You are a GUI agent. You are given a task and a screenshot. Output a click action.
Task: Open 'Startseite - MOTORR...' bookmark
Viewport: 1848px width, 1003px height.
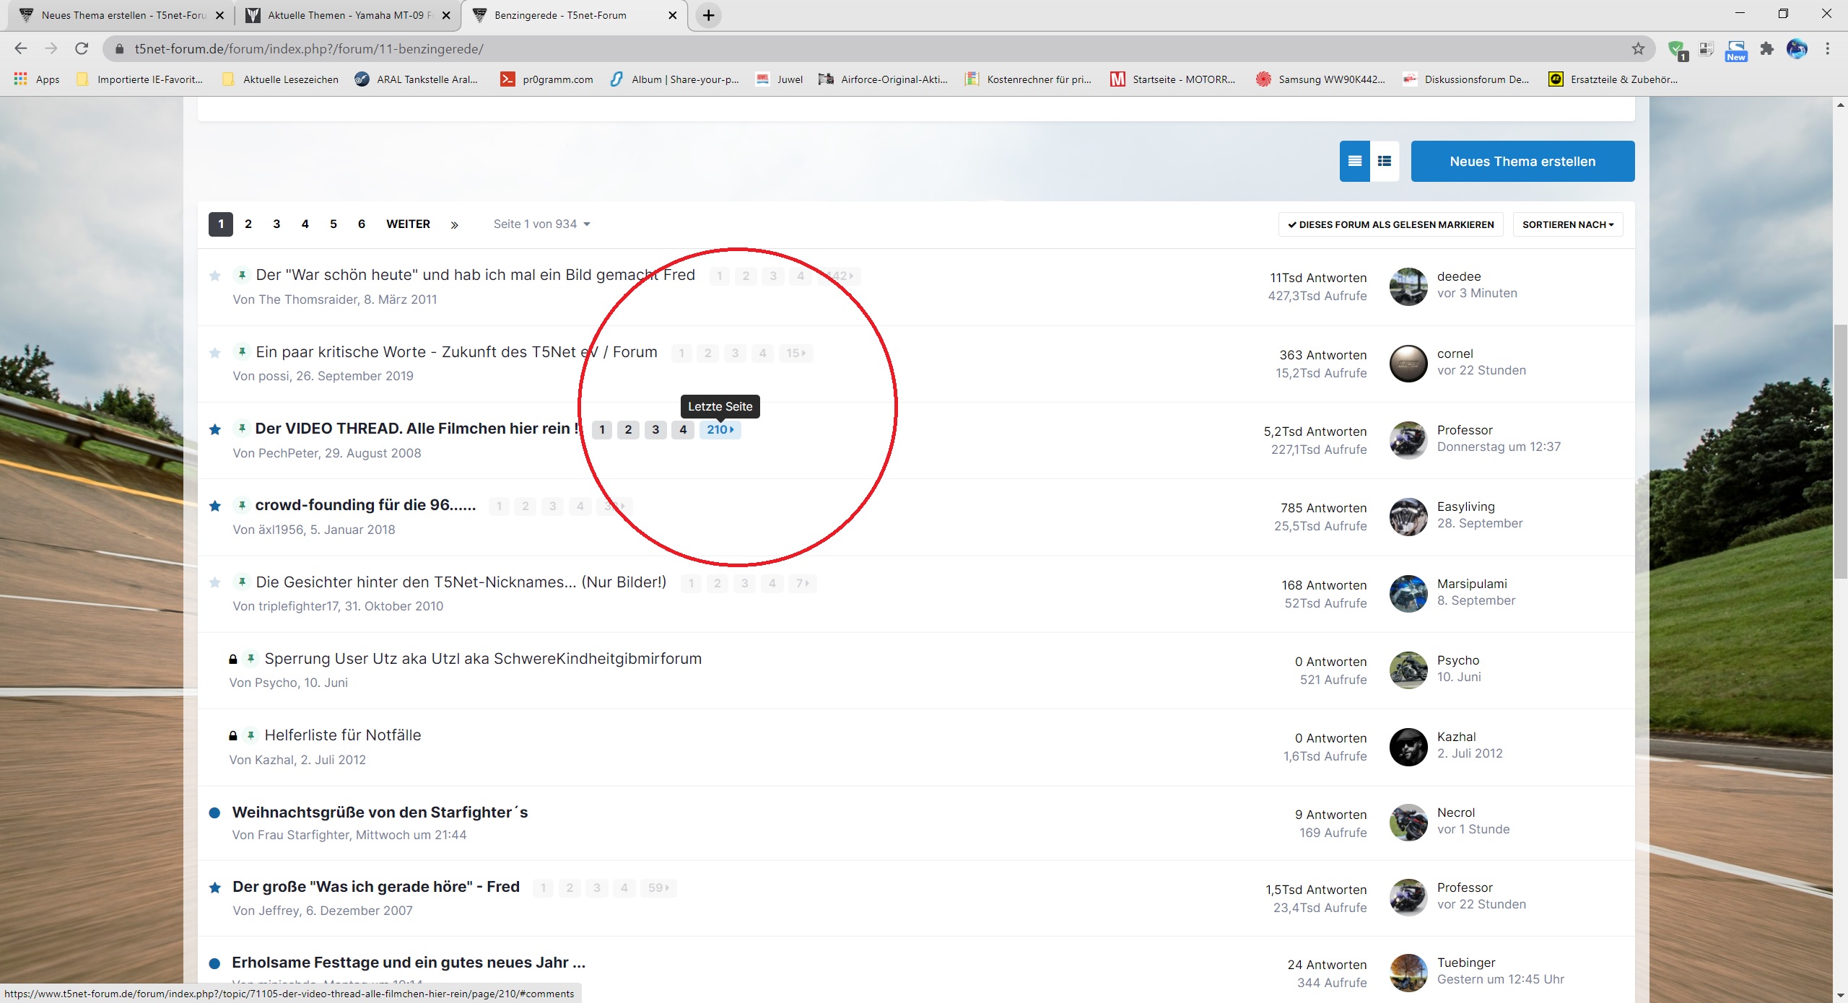coord(1173,79)
